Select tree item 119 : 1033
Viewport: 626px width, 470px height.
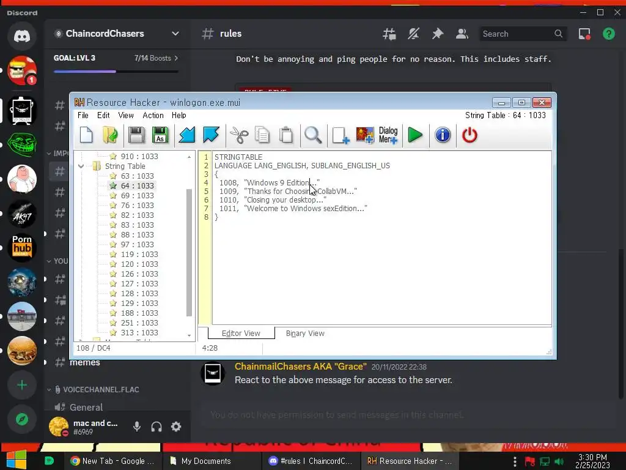[139, 255]
